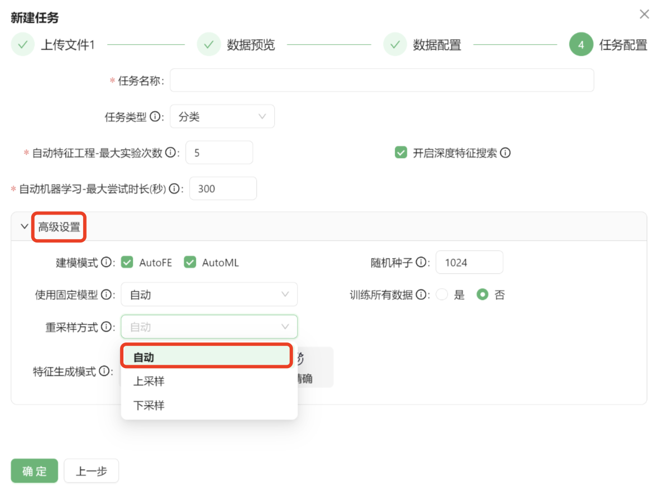Toggle the AutoML checkbox
The height and width of the screenshot is (486, 660).
(190, 262)
